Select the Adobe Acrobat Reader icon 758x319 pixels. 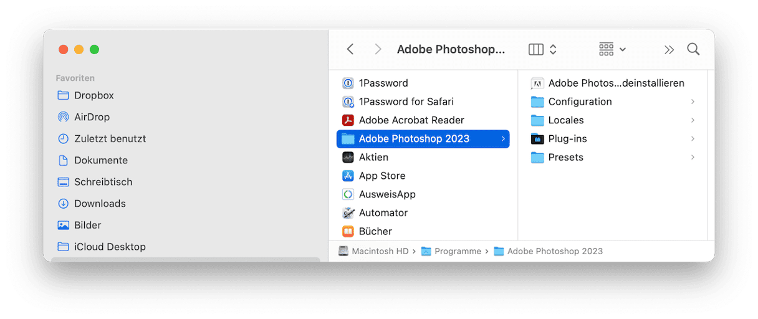[348, 120]
